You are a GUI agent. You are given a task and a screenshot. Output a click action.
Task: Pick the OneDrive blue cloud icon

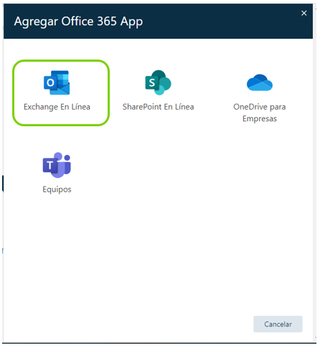pyautogui.click(x=260, y=83)
